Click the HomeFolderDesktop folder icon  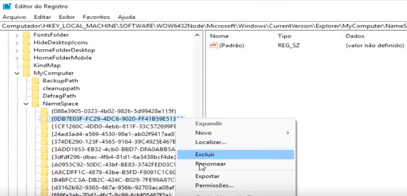click(x=26, y=50)
